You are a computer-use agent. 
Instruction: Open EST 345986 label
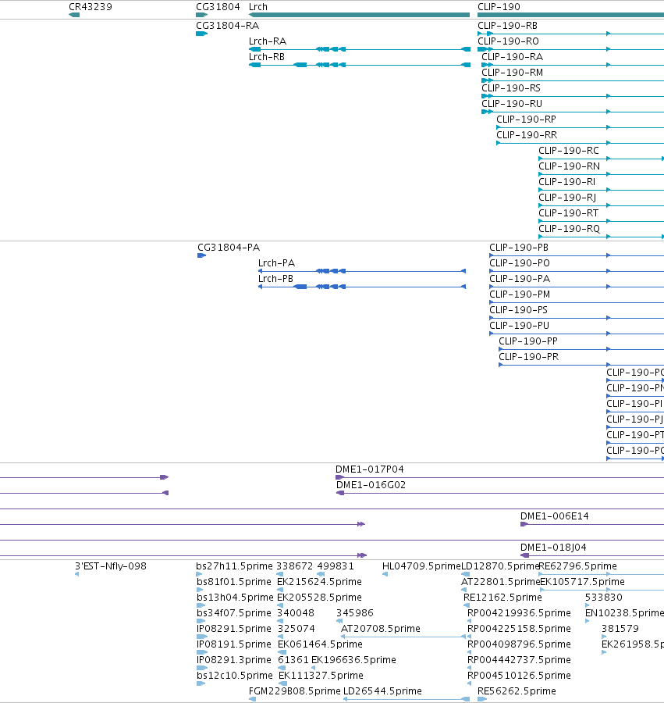pos(354,613)
